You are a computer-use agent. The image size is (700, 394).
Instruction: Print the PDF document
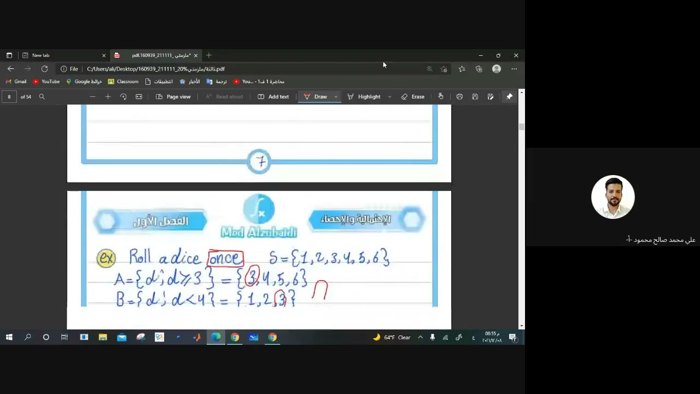(x=459, y=97)
